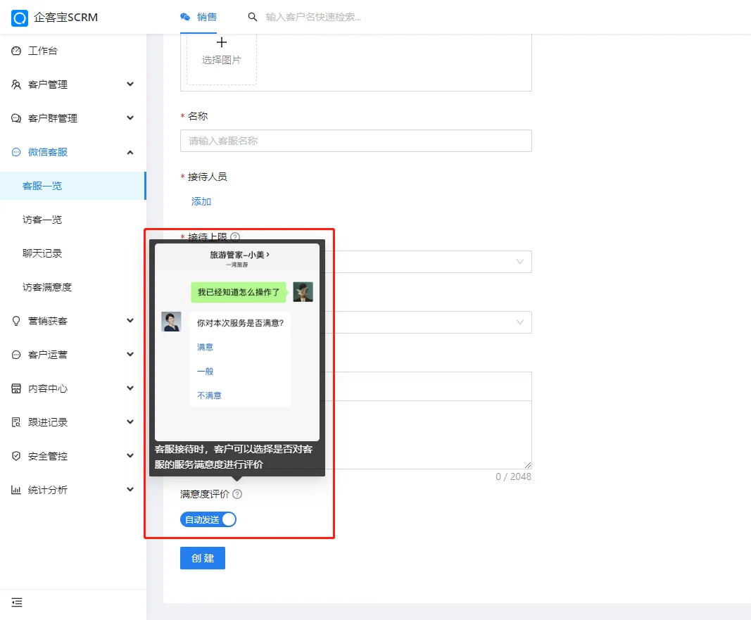Open the first dropdown below 接待上限
751x620 pixels.
[428, 262]
